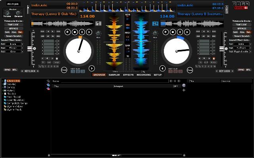Stop playback on the right deck
The width and height of the screenshot is (254, 158).
pyautogui.click(x=173, y=32)
